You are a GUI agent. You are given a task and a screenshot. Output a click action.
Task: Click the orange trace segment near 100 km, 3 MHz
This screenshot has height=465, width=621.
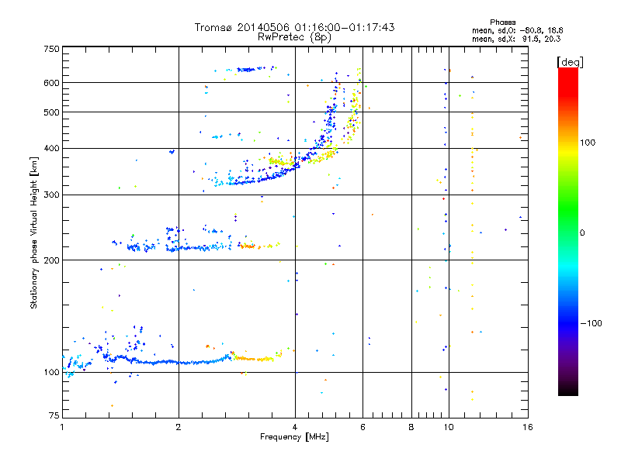click(254, 359)
